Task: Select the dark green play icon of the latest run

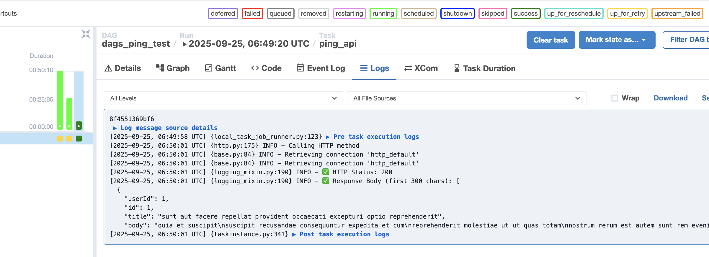Action: point(79,126)
